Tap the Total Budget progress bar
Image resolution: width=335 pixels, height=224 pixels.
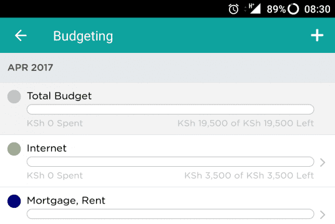pos(170,110)
